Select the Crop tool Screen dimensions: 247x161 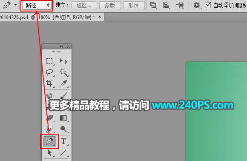[49, 83]
